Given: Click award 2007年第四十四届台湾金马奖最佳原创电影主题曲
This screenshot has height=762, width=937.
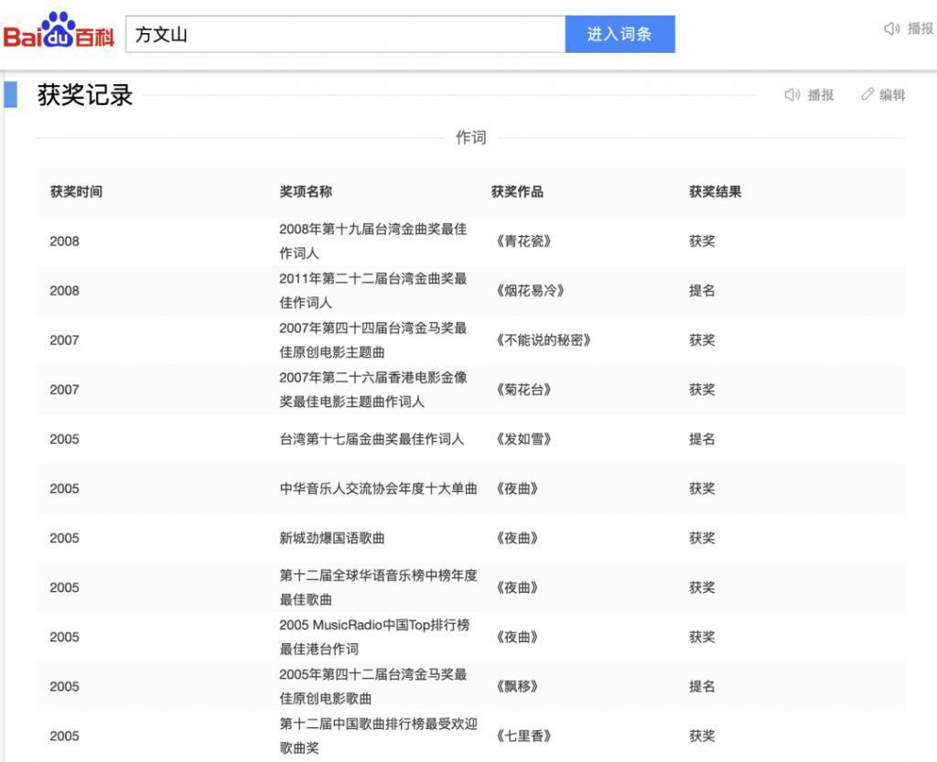Looking at the screenshot, I should click(x=373, y=340).
